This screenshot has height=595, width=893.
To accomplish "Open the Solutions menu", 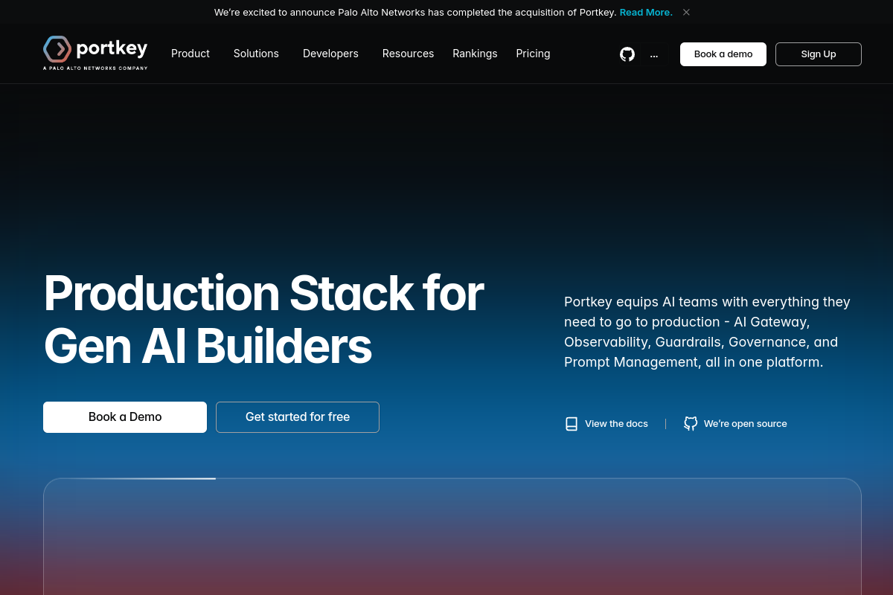I will pos(256,54).
